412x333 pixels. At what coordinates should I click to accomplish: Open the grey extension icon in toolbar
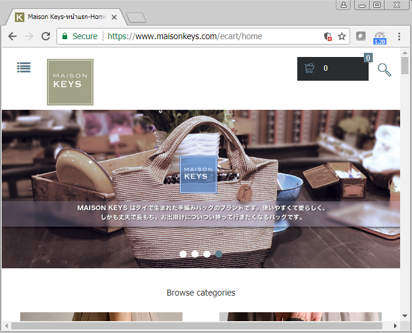(x=361, y=36)
